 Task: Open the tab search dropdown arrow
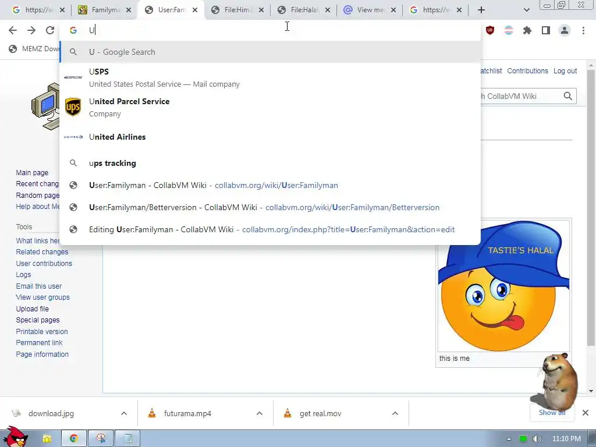(526, 10)
